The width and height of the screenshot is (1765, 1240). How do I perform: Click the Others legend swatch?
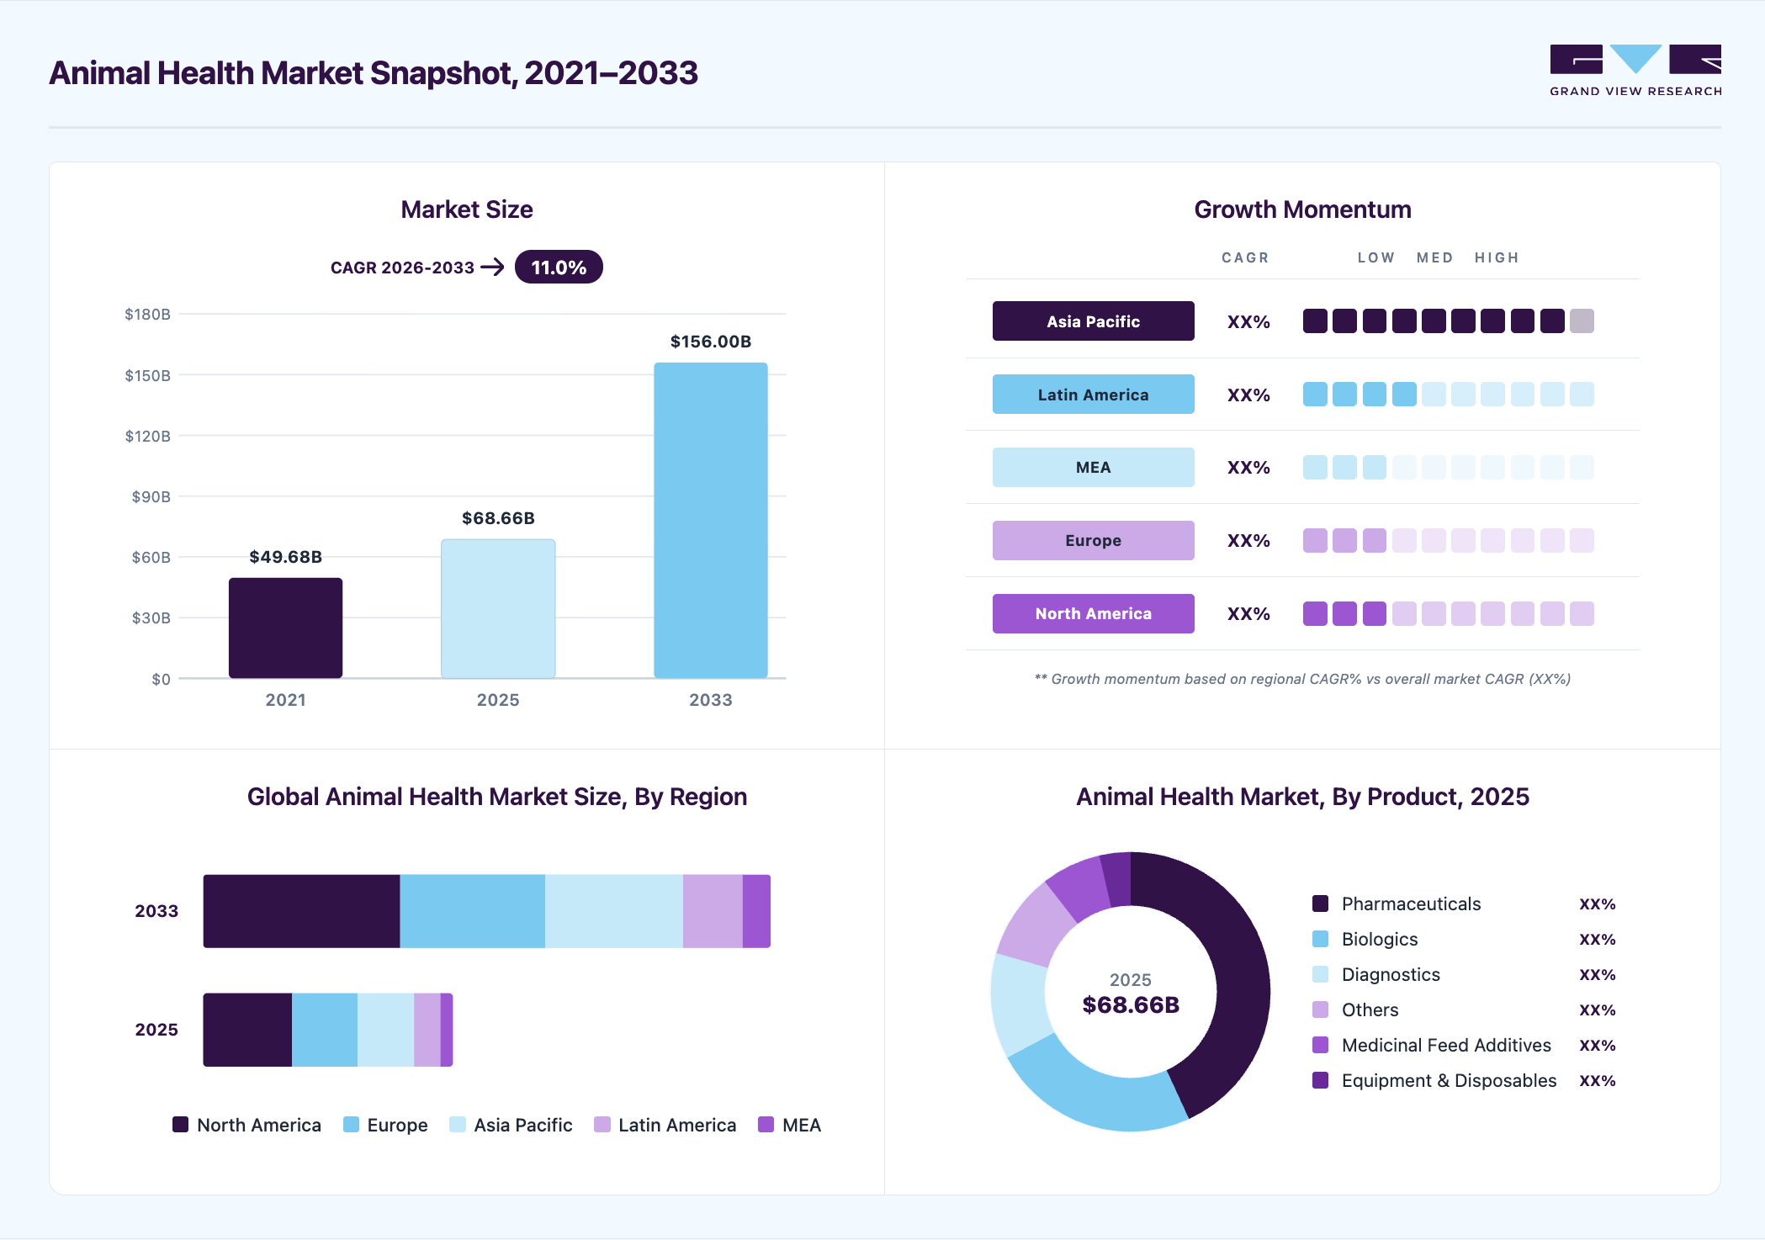[x=1320, y=1009]
